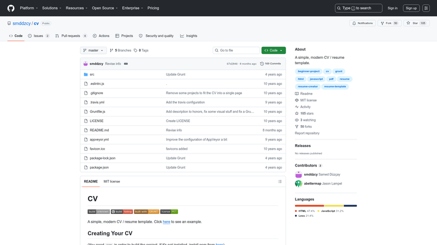The image size is (437, 245).
Task: Switch to the Security and quality tab
Action: 156,36
